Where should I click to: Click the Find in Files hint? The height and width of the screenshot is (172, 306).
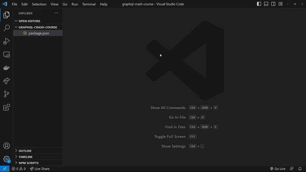pos(175,127)
